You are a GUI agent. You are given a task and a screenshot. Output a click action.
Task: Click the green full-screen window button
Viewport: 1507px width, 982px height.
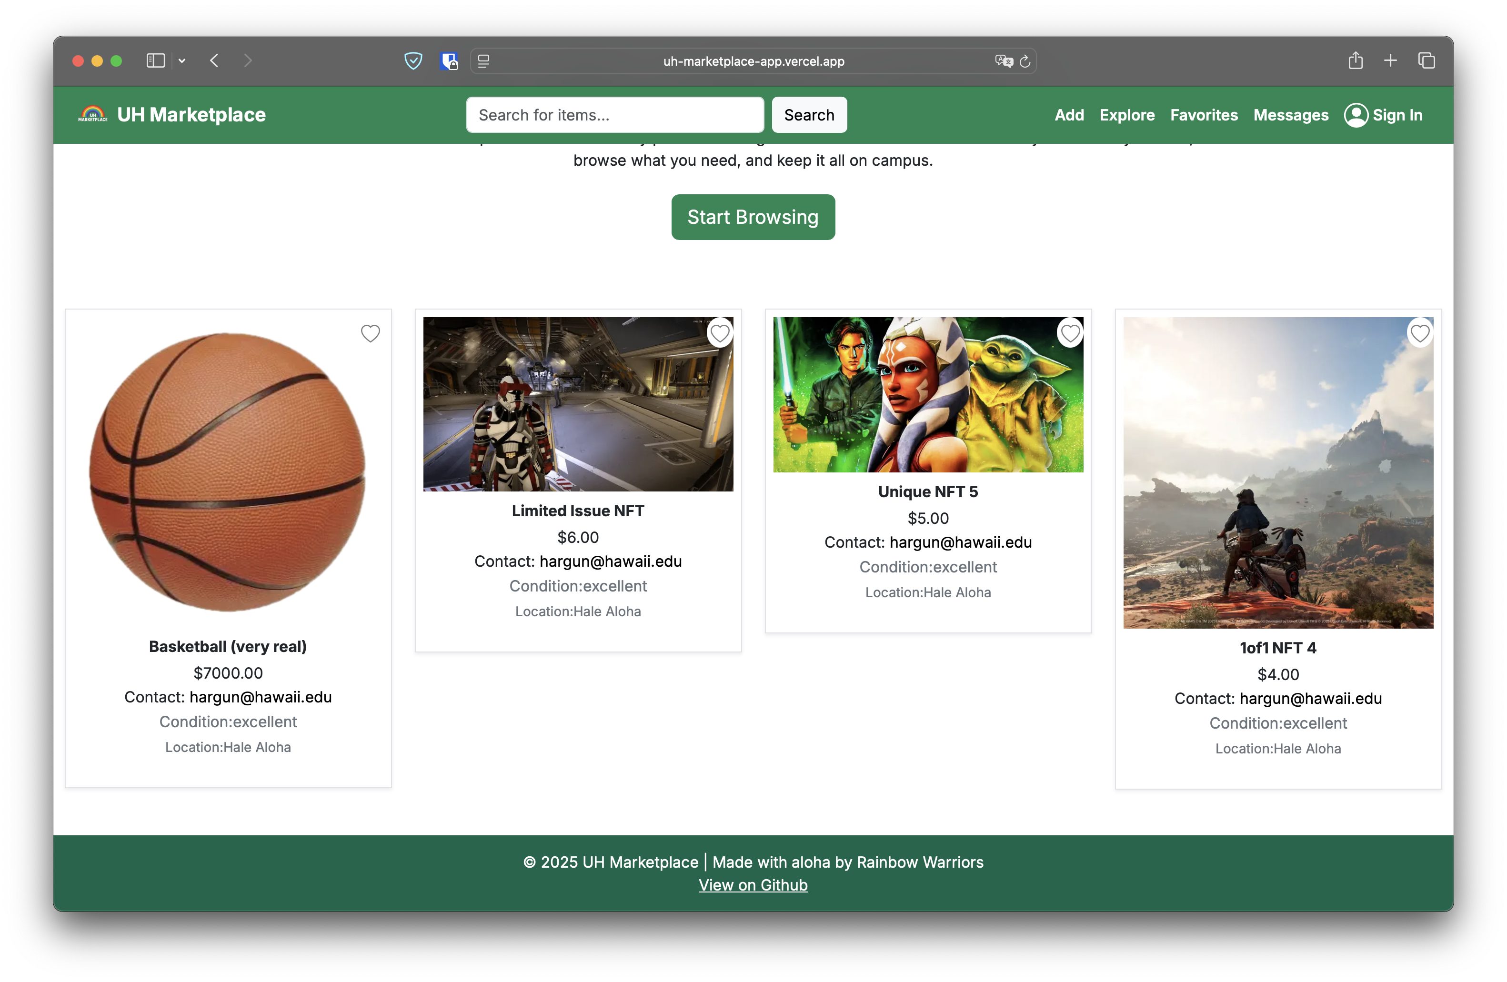tap(117, 61)
